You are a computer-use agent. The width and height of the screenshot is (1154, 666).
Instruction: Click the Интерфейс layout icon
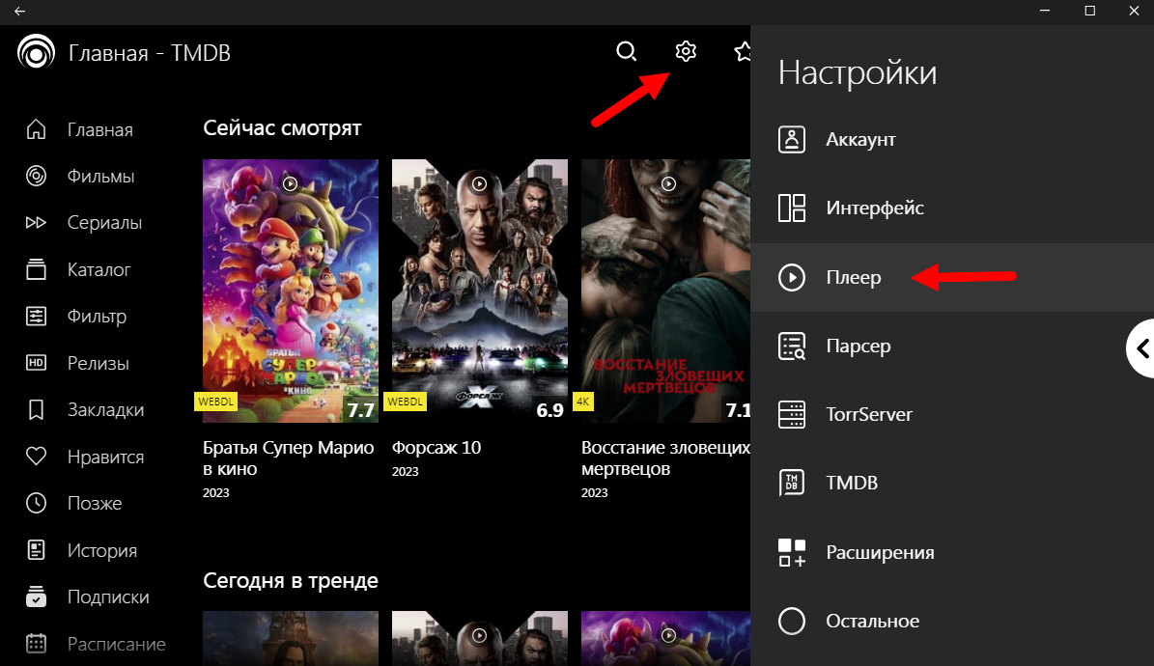pos(792,208)
